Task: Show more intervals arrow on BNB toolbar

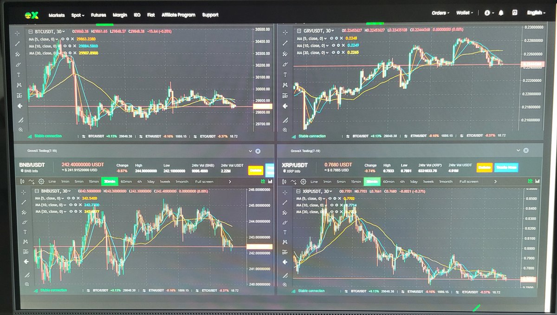Action: (x=230, y=182)
